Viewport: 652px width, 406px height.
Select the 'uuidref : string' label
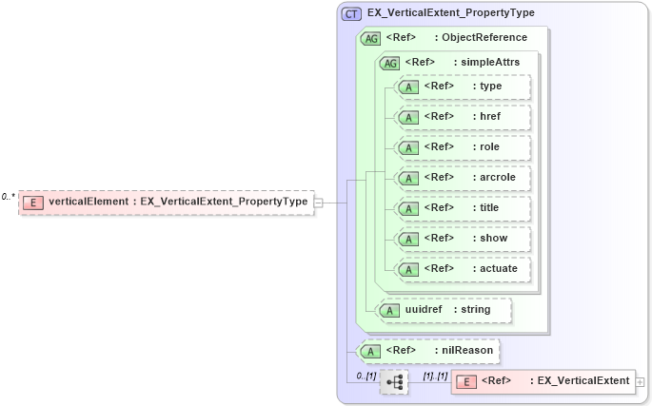tap(448, 310)
